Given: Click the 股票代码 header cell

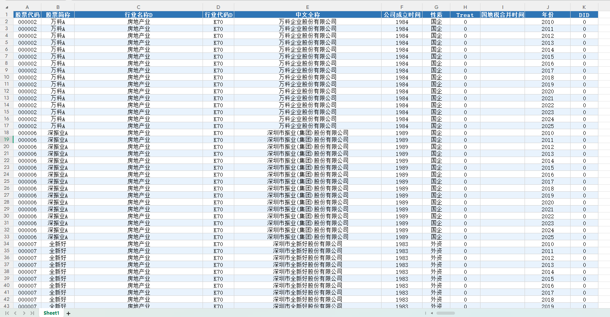Looking at the screenshot, I should (27, 15).
